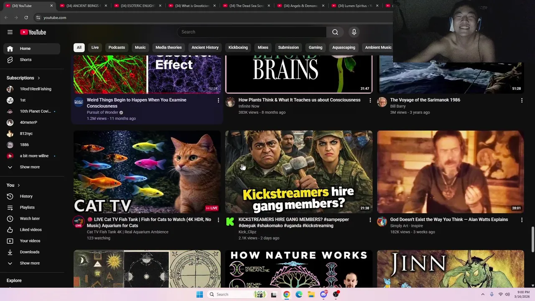This screenshot has width=535, height=301.
Task: Select the Podcasts filter chip
Action: (117, 48)
